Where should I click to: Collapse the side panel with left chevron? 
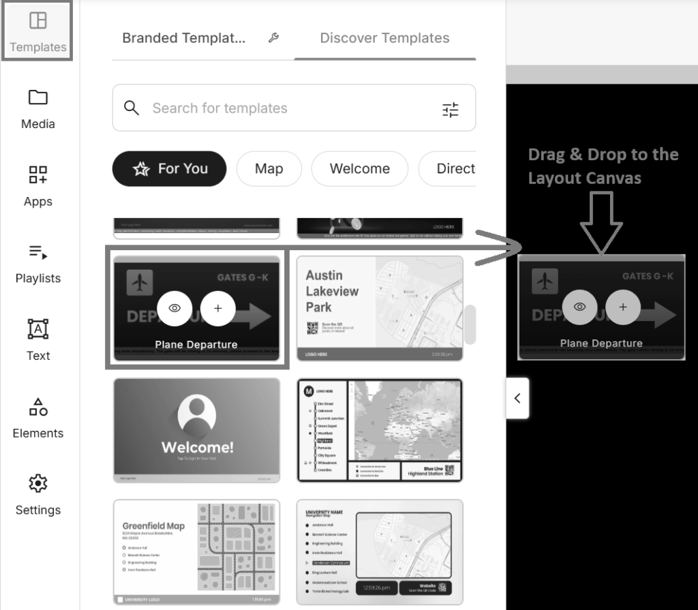(517, 398)
